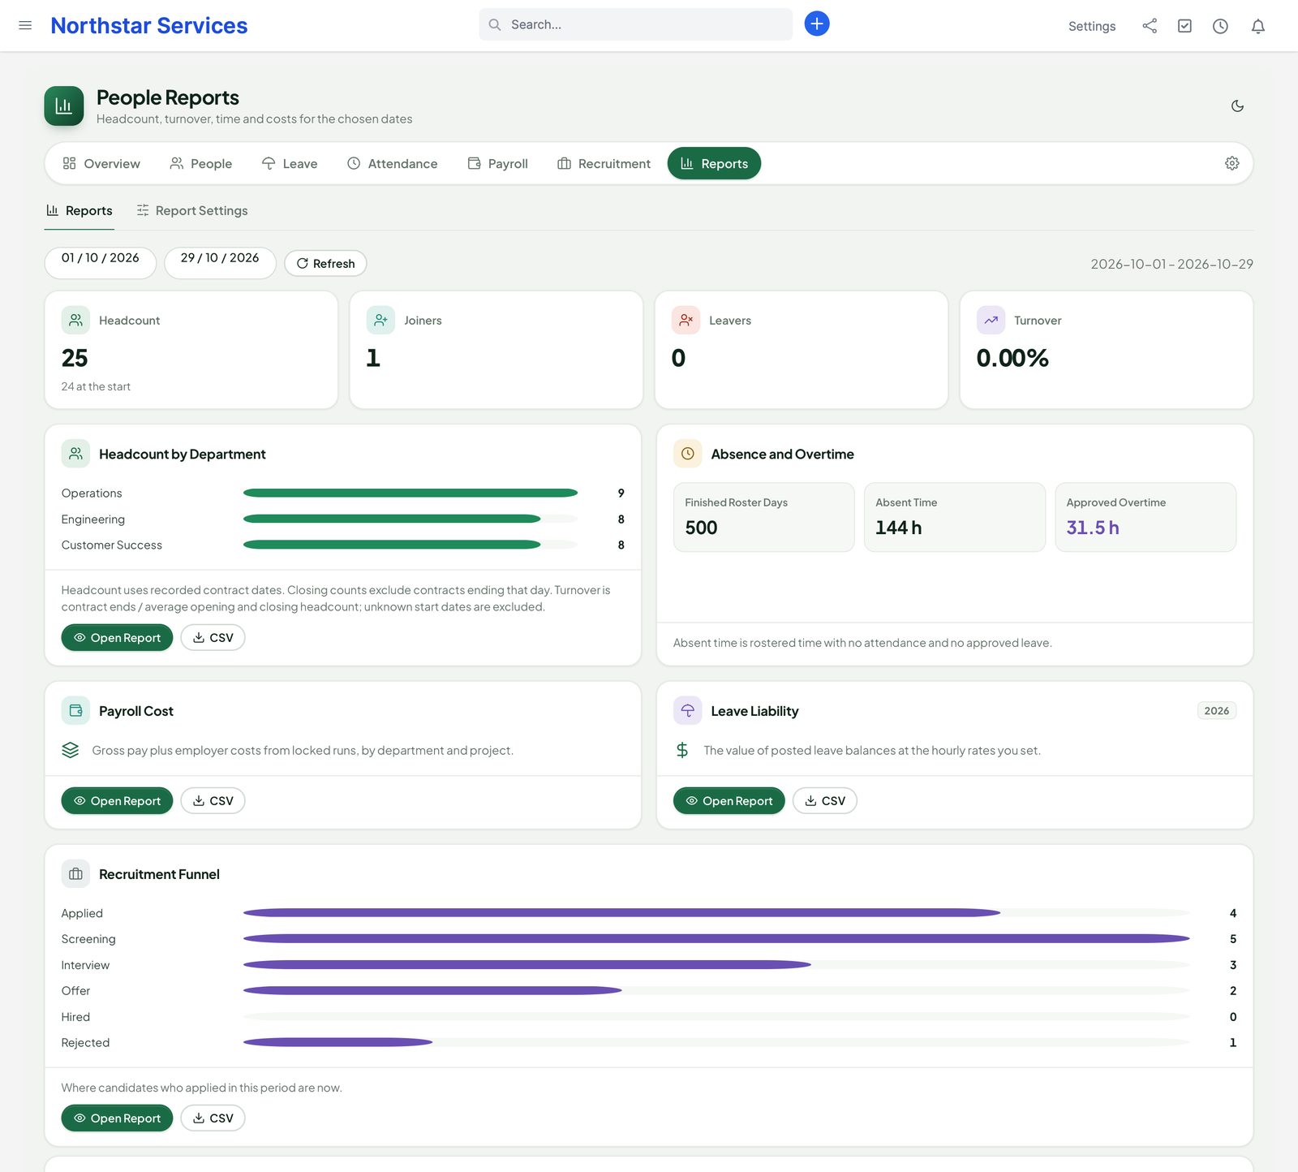The height and width of the screenshot is (1172, 1298).
Task: Open the Report Settings sub-tab
Action: tap(192, 210)
